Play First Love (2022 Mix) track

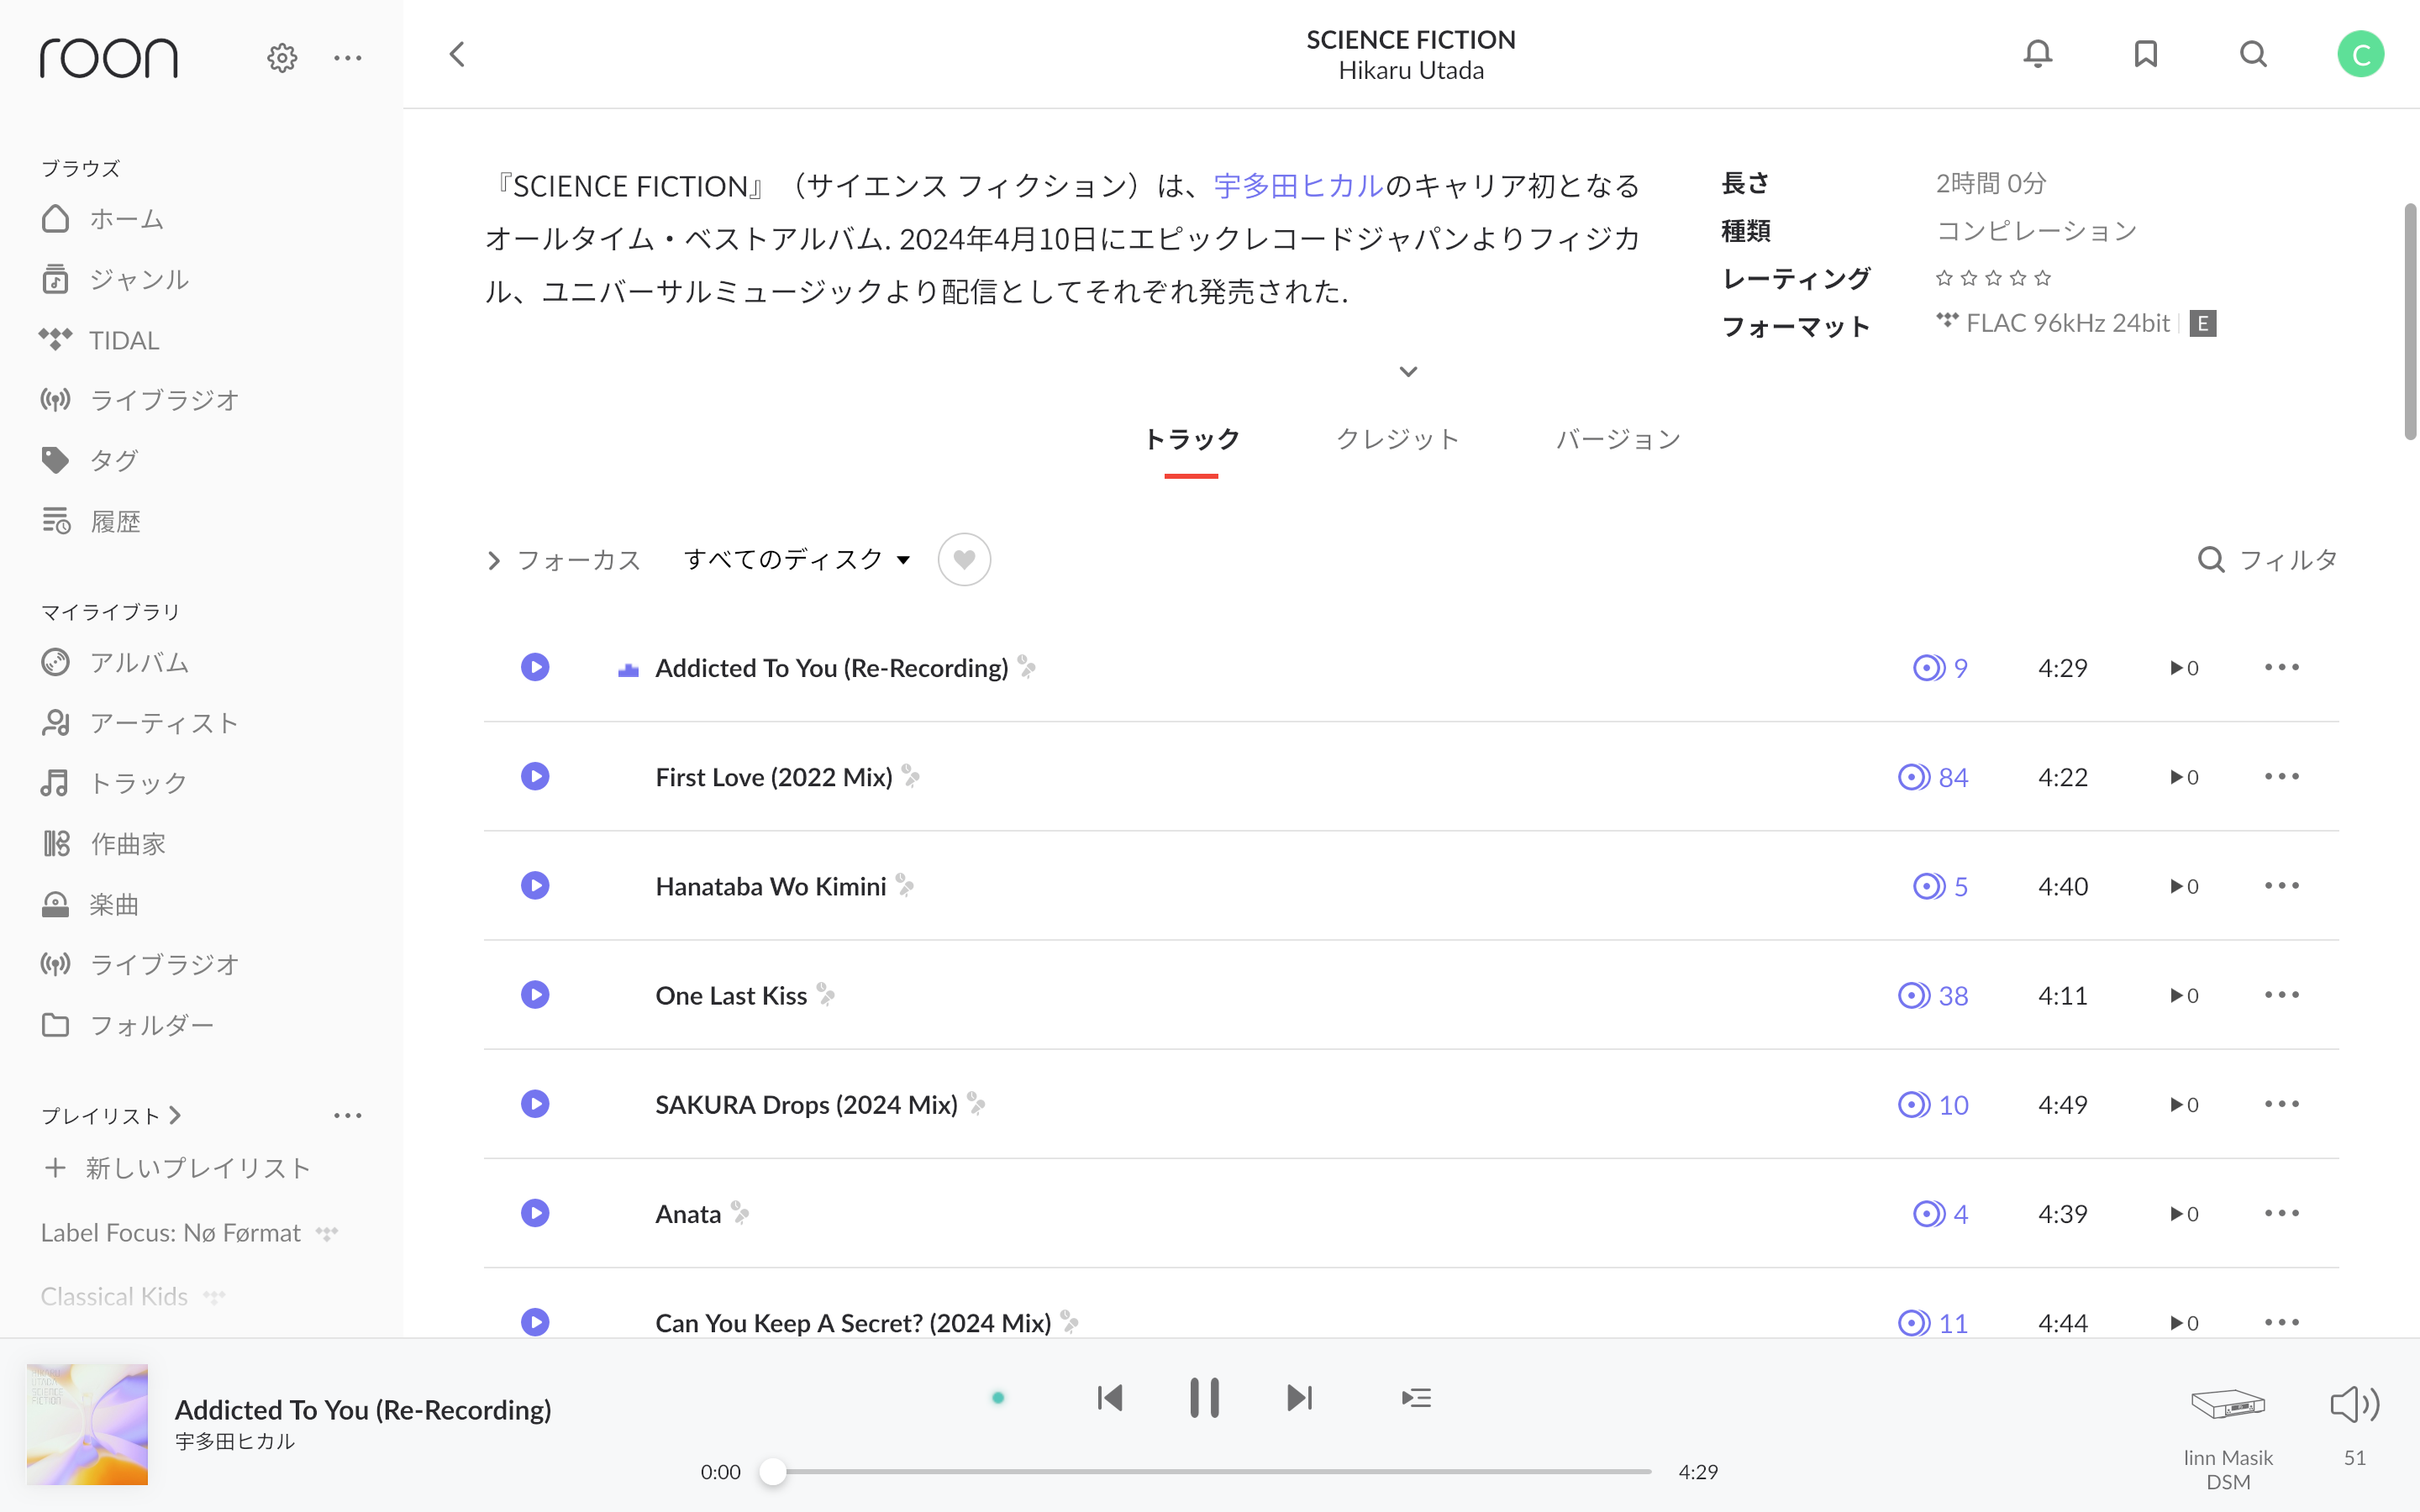click(x=535, y=776)
